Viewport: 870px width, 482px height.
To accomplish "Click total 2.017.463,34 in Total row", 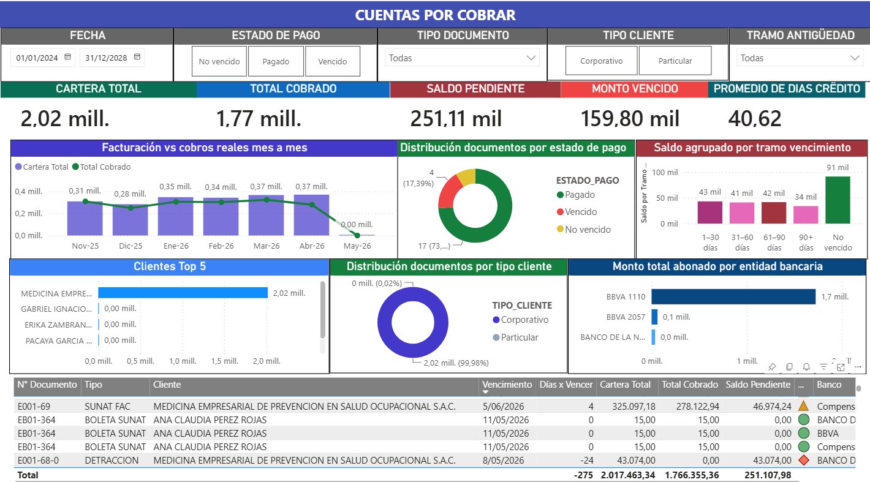I will 628,475.
